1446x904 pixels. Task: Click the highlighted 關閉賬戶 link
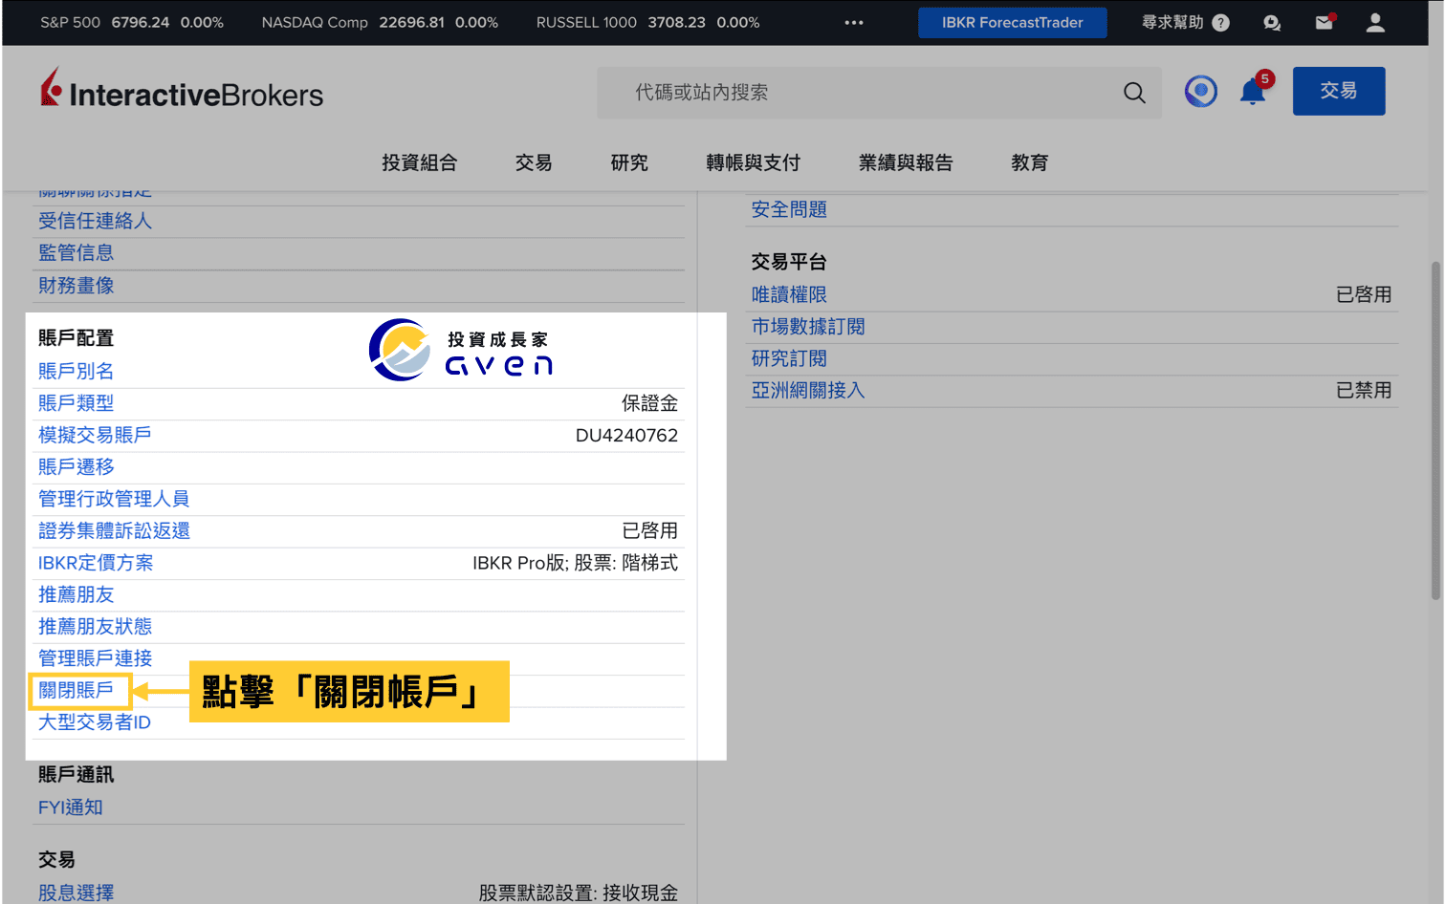[79, 690]
